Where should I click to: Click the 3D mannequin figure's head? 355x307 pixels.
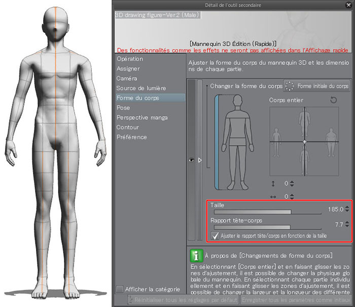[55, 24]
